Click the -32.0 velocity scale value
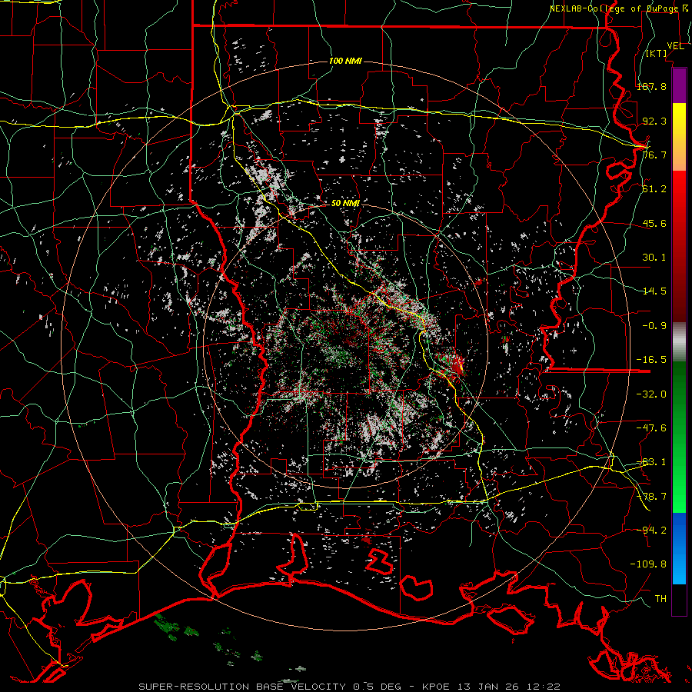The height and width of the screenshot is (692, 692). (651, 394)
